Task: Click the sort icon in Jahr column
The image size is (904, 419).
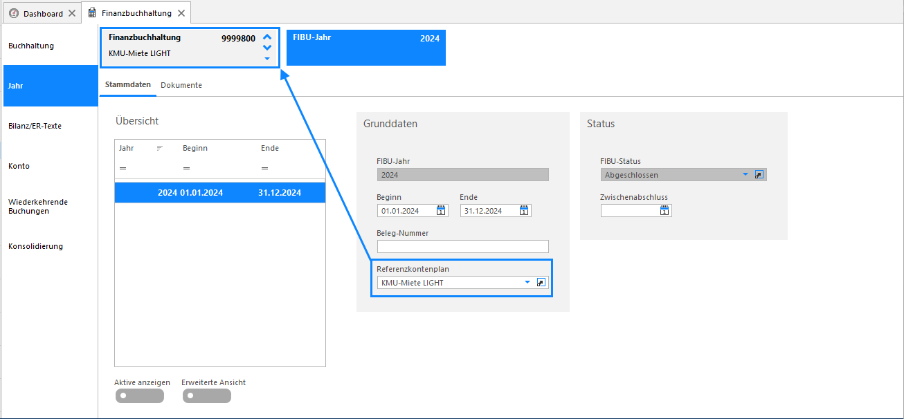Action: pos(160,149)
